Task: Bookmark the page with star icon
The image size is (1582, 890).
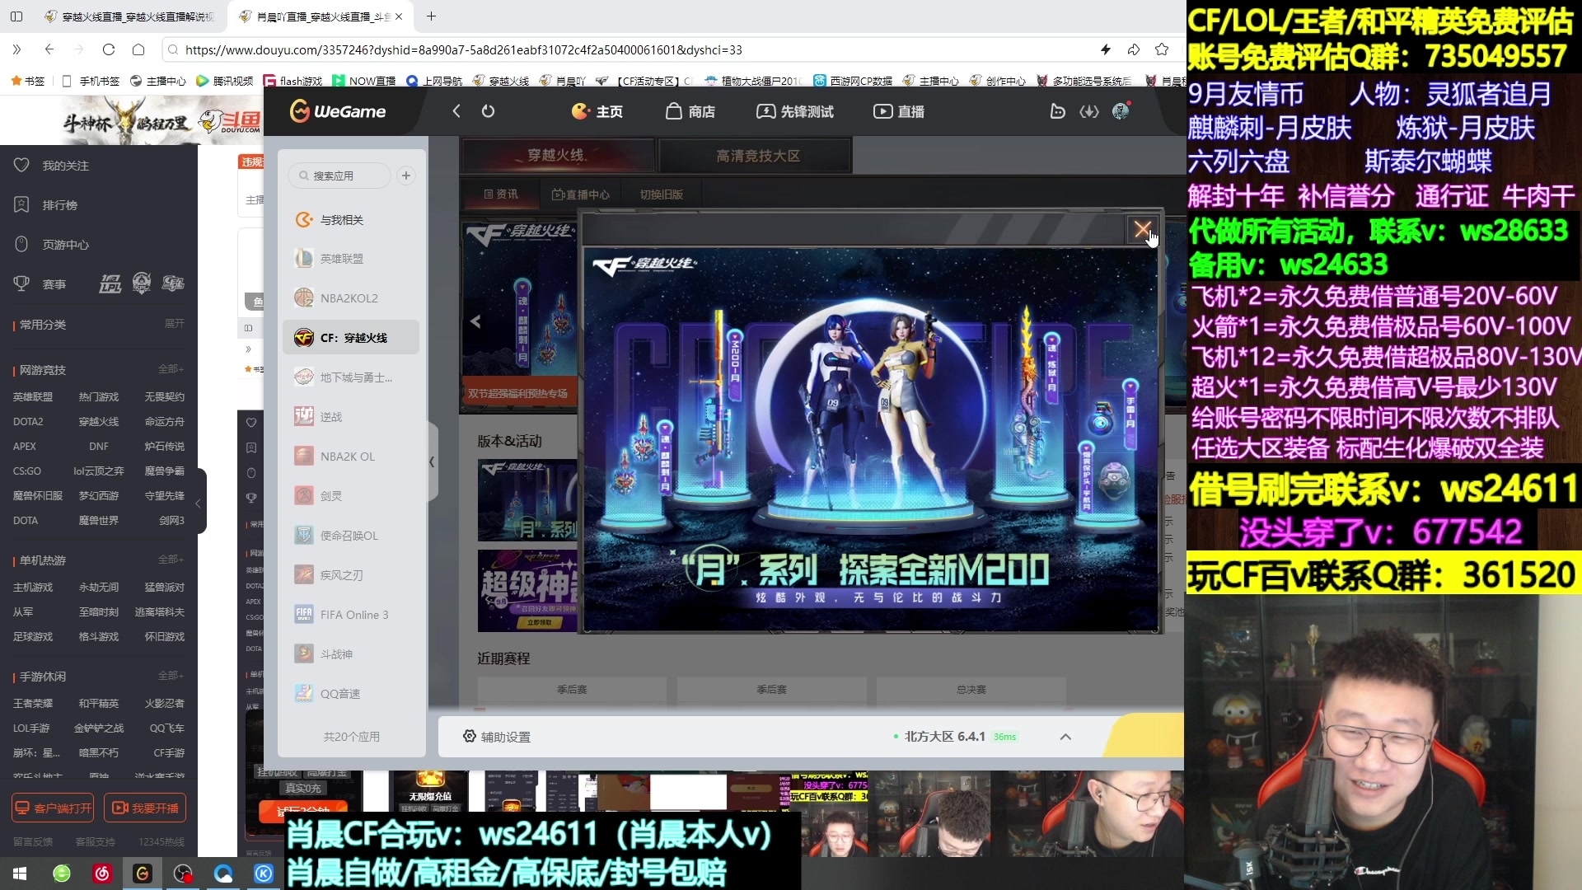Action: tap(1162, 49)
